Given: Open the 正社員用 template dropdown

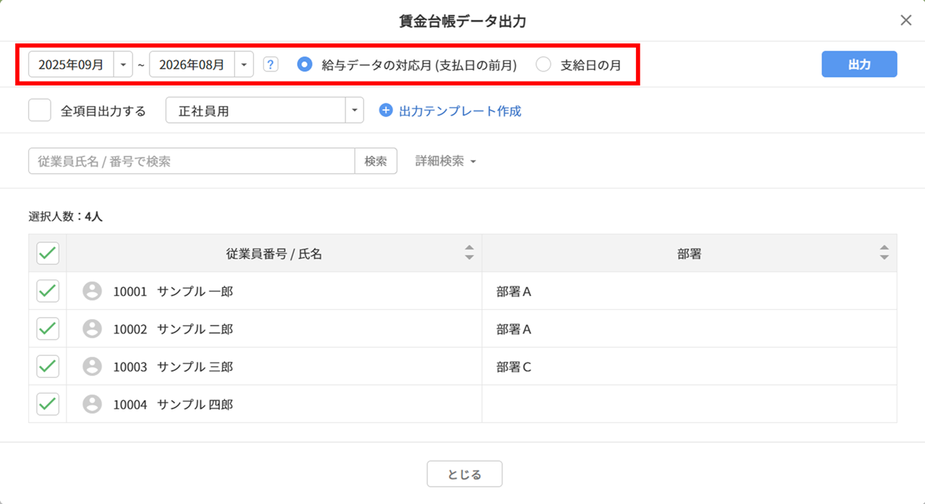Looking at the screenshot, I should 354,110.
